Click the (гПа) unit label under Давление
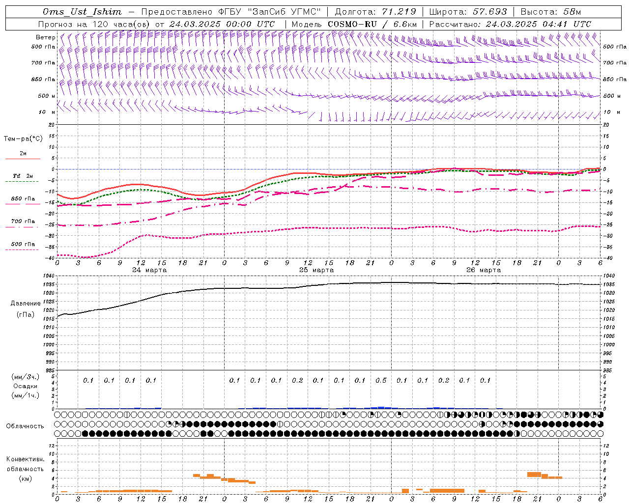The width and height of the screenshot is (629, 503). tap(26, 314)
